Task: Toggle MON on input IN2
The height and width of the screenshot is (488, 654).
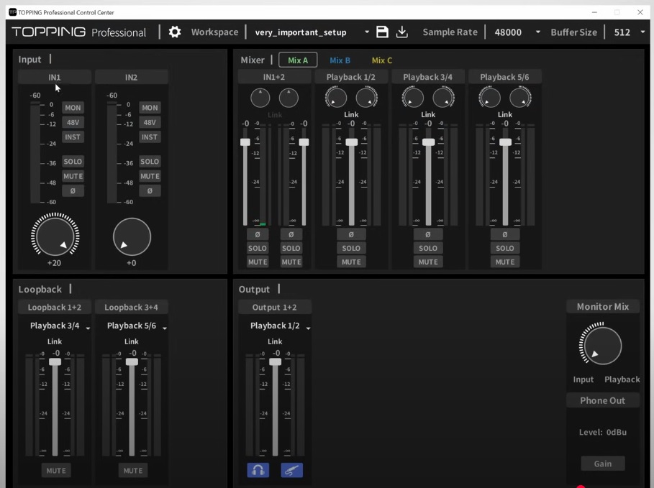Action: [150, 108]
